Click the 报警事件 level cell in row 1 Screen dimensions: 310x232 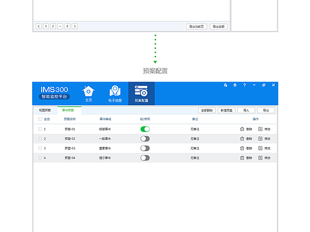105,129
